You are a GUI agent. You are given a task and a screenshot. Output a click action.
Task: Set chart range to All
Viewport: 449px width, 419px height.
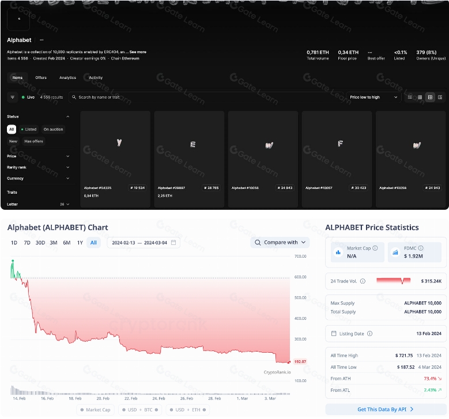pos(93,243)
